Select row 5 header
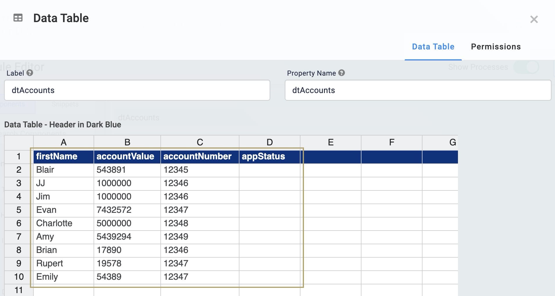Image resolution: width=555 pixels, height=296 pixels. pos(19,210)
